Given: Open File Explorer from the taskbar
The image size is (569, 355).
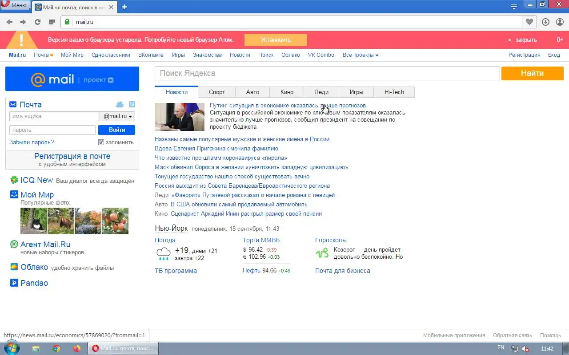Looking at the screenshot, I should point(36,348).
